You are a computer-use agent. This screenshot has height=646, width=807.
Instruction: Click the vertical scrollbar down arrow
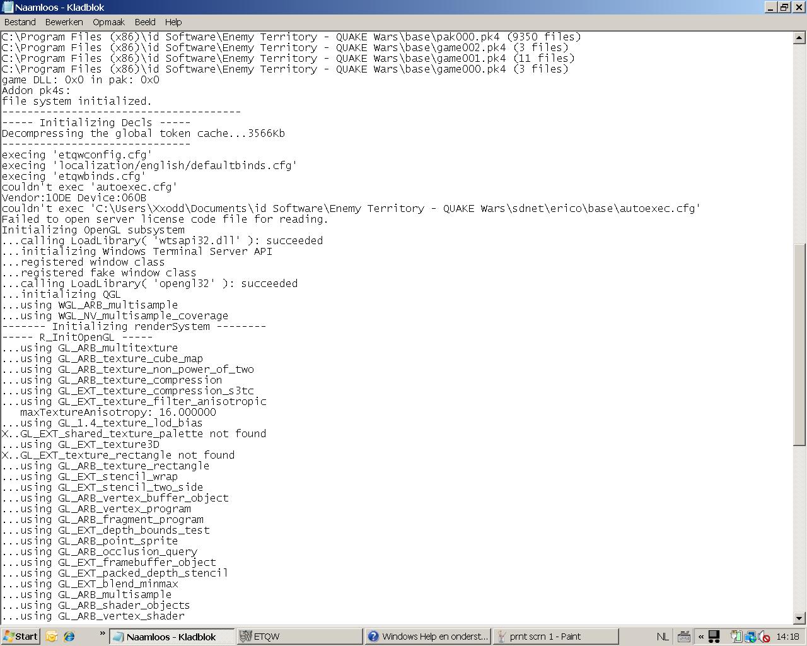[x=799, y=618]
